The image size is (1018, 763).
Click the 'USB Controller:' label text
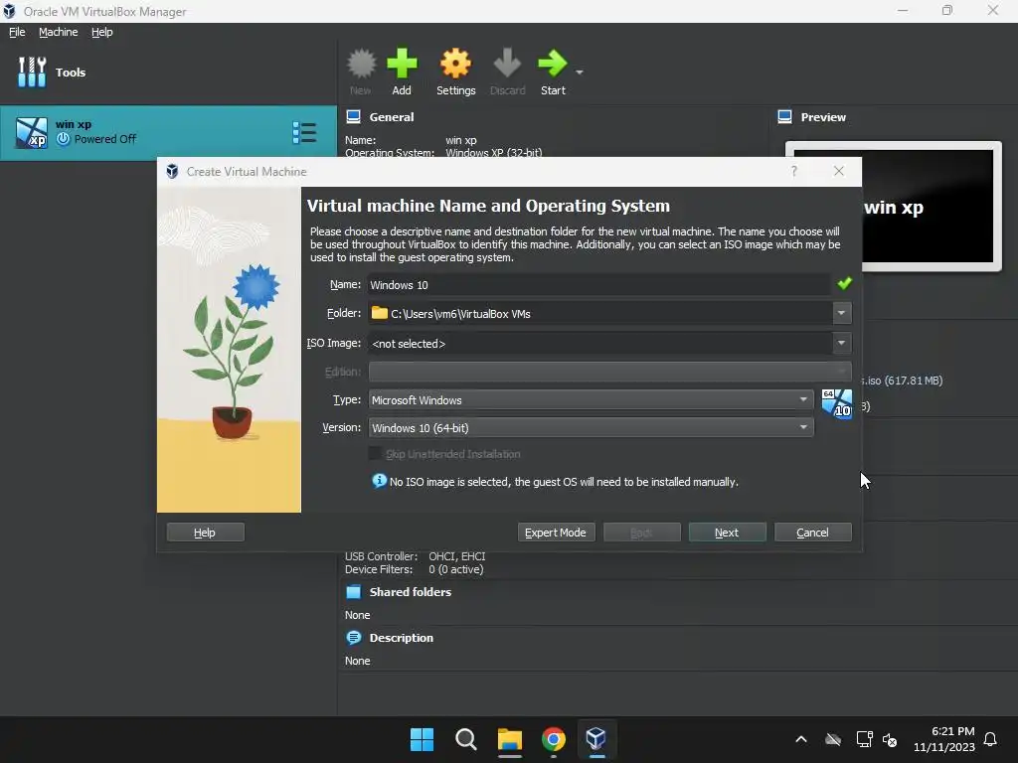(381, 556)
